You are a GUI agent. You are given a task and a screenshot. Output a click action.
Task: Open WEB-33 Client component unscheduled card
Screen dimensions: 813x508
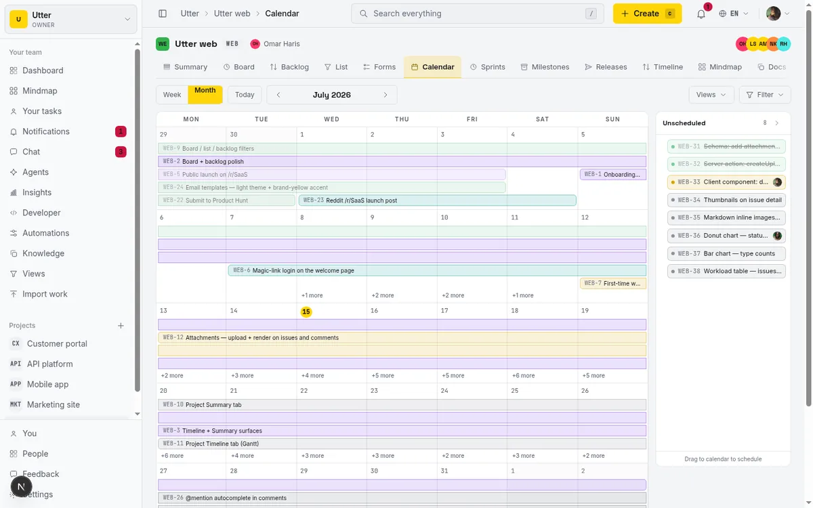tap(726, 182)
